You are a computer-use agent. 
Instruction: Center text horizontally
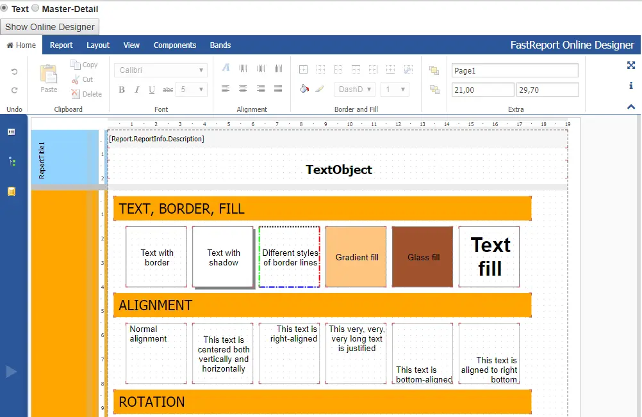pyautogui.click(x=243, y=89)
